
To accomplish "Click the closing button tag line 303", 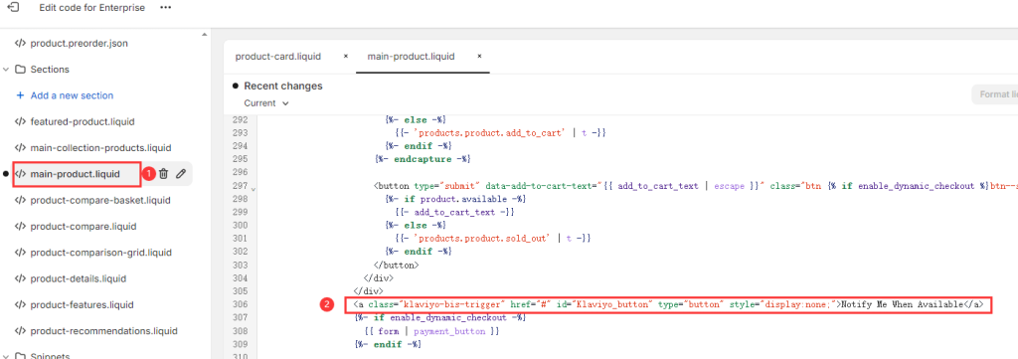I will (x=396, y=265).
